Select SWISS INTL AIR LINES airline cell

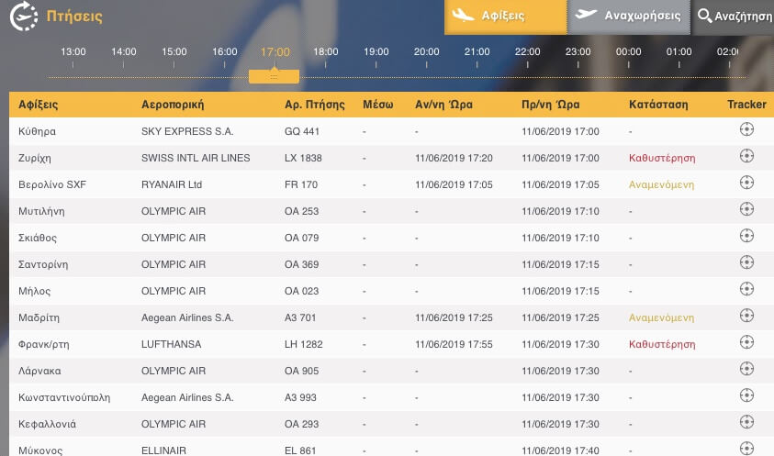point(196,158)
